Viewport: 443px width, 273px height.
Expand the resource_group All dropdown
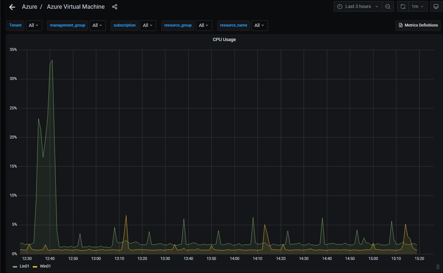pos(204,25)
